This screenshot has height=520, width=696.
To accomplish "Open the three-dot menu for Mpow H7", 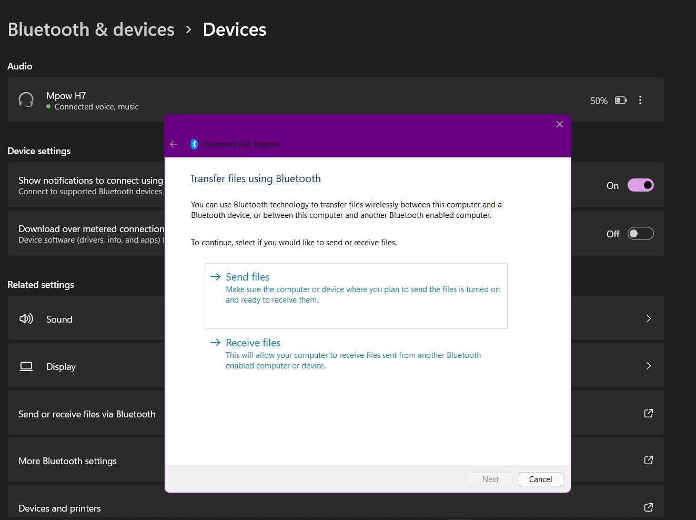I will (x=640, y=100).
